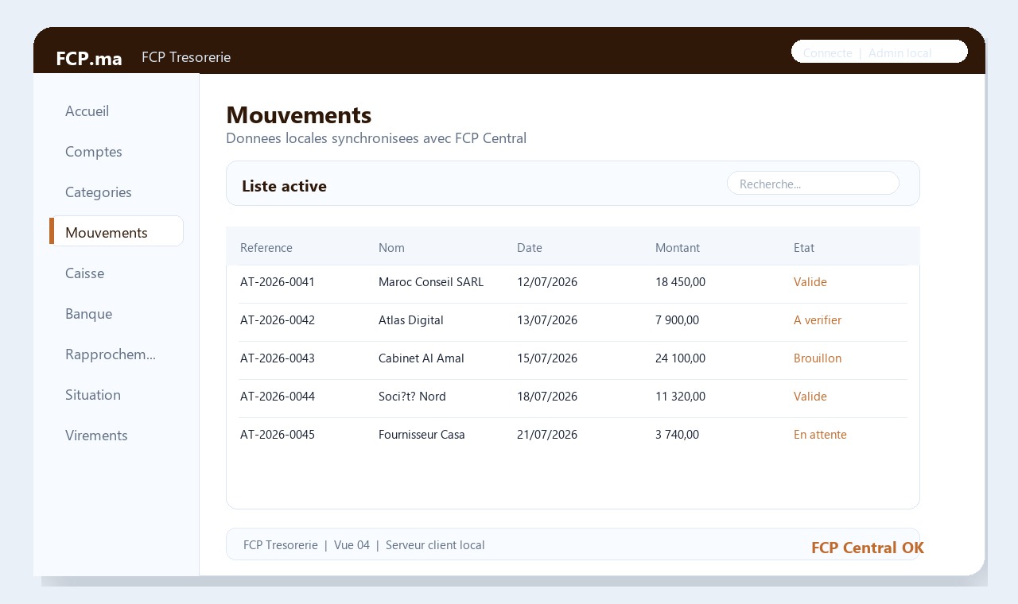Click the date 15/07/2026

[547, 358]
